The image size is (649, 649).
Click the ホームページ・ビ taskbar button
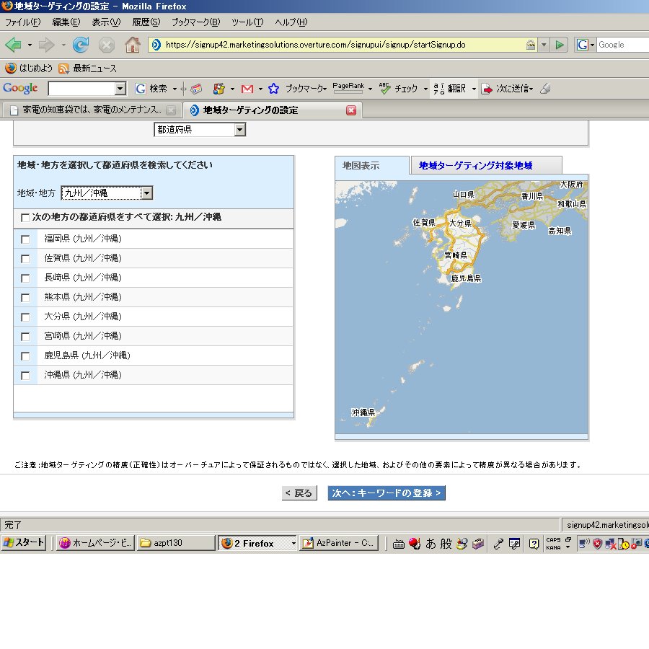[95, 542]
